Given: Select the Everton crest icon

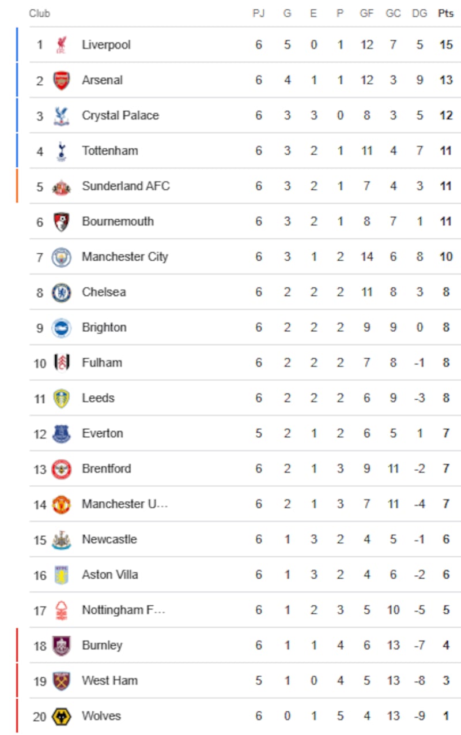Looking at the screenshot, I should tap(62, 433).
